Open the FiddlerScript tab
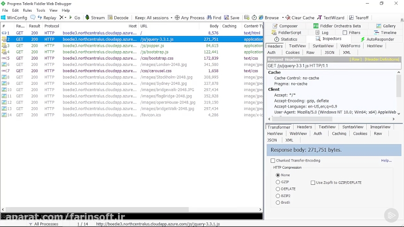Viewport: 404px width, 227px height. (x=286, y=33)
